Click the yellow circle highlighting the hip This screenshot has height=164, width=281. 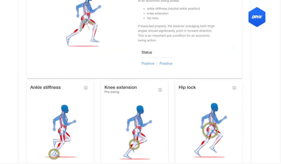click(210, 130)
